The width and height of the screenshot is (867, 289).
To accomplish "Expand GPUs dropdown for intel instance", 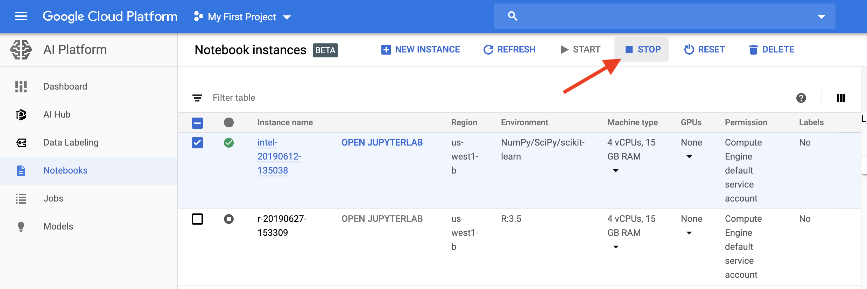I will (x=689, y=157).
